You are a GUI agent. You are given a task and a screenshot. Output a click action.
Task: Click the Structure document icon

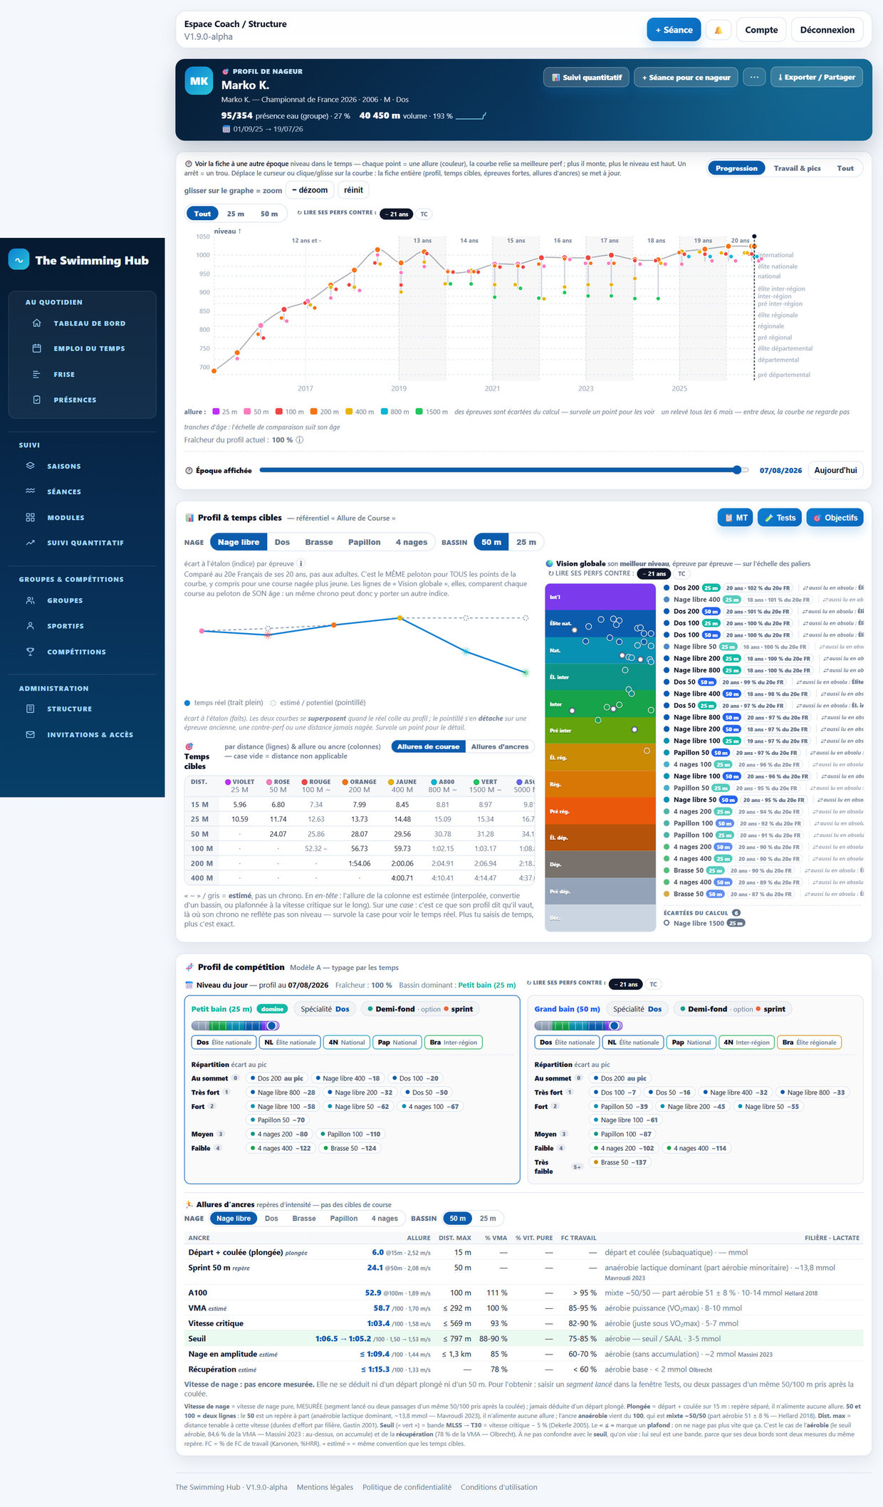pos(30,709)
